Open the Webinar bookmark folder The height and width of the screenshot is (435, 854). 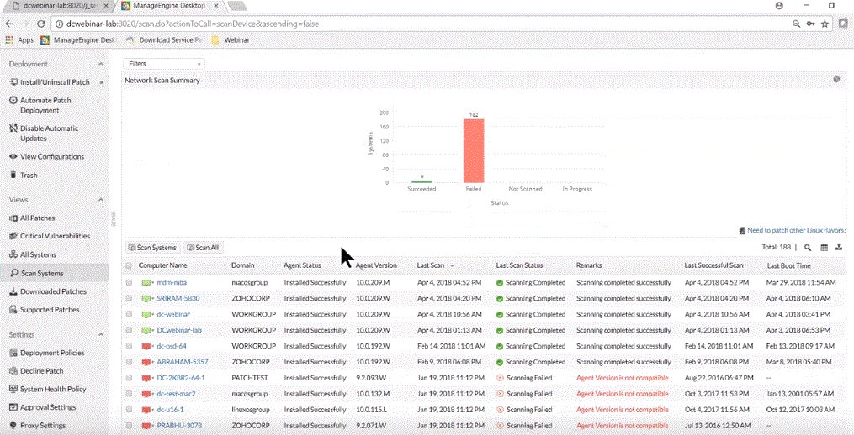tap(231, 39)
